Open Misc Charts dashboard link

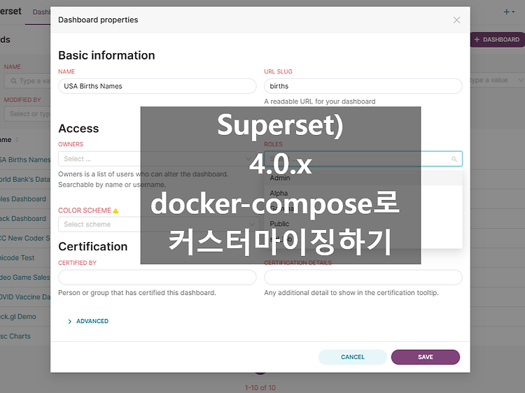(x=15, y=336)
